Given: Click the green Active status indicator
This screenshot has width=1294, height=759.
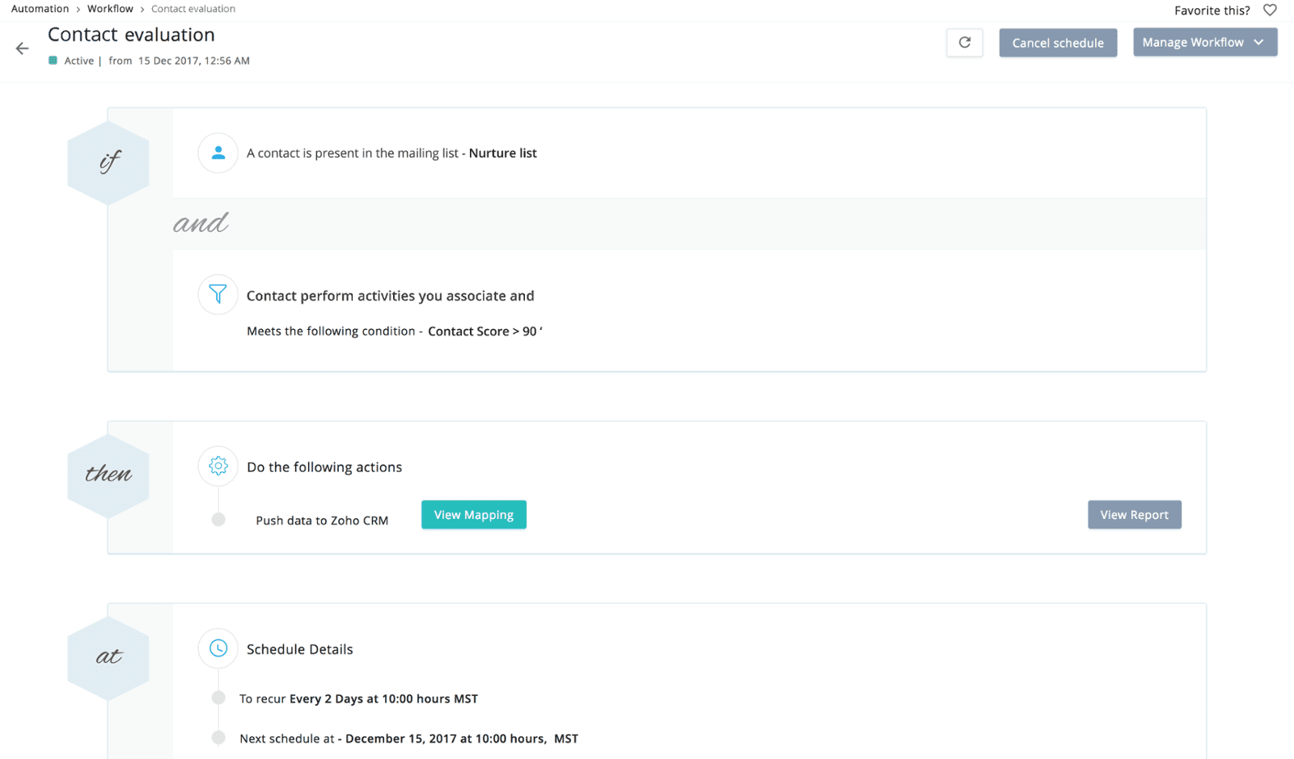Looking at the screenshot, I should (x=53, y=61).
